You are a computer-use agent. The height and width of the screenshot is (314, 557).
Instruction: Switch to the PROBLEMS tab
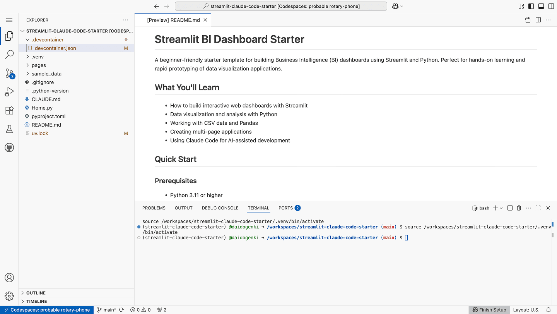coord(154,208)
